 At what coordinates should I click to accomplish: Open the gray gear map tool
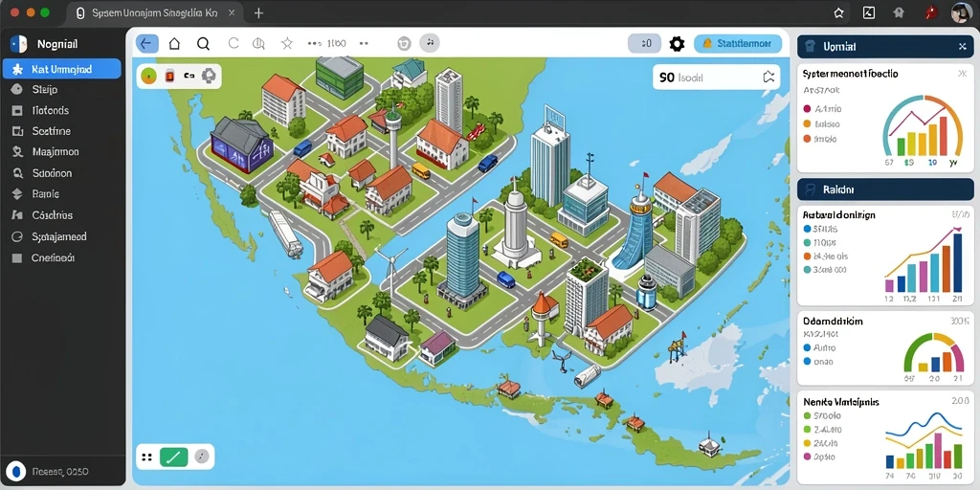(209, 76)
